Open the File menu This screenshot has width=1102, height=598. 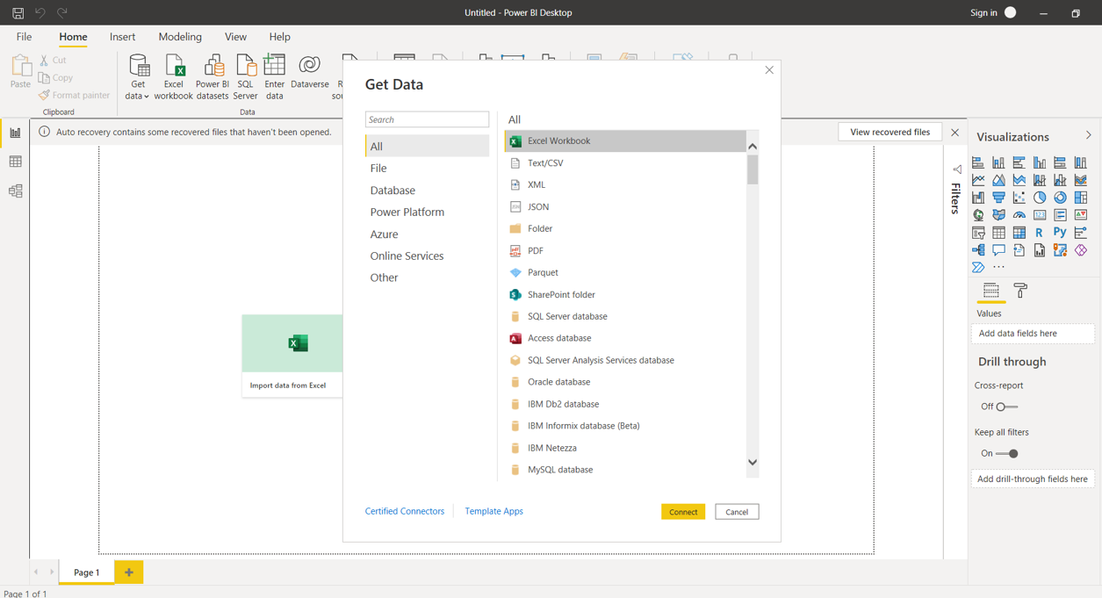(24, 37)
